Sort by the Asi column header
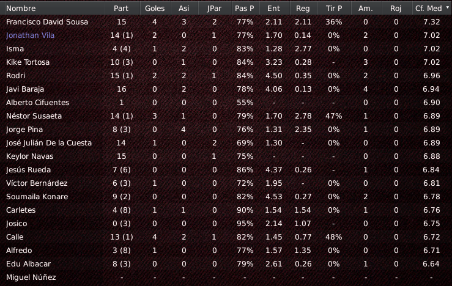This screenshot has height=286, width=452. point(185,9)
